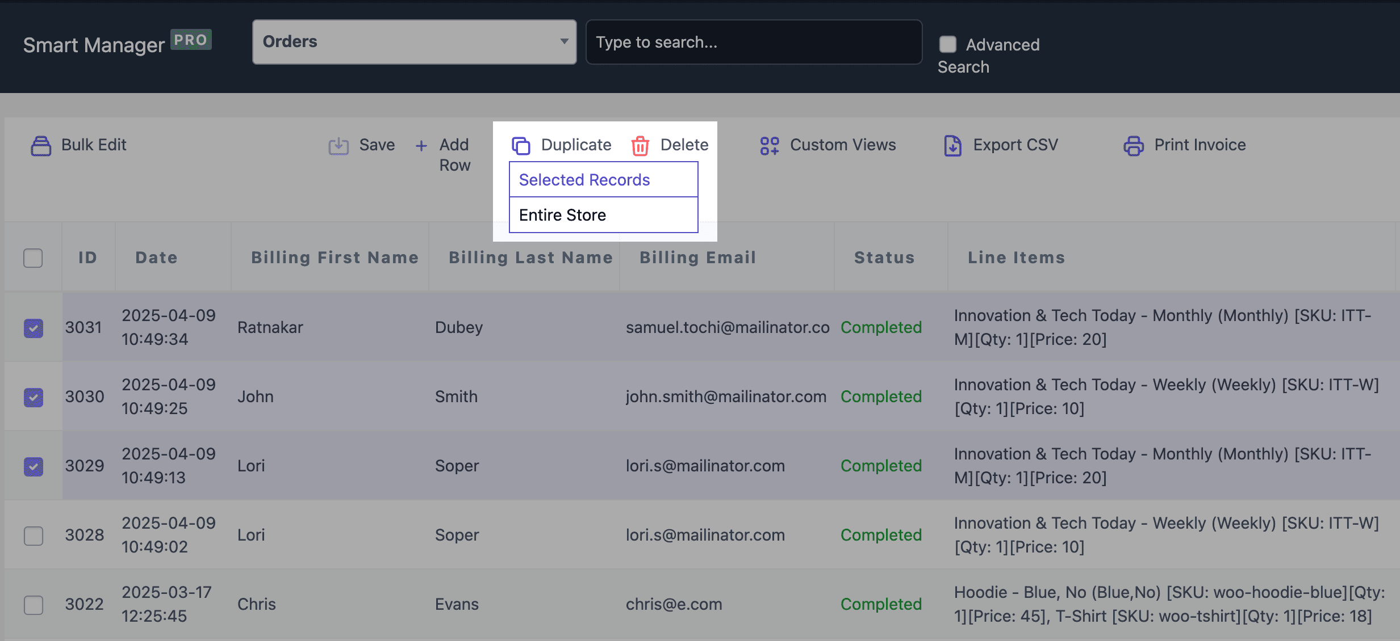Open Custom Views via its icon

[770, 146]
